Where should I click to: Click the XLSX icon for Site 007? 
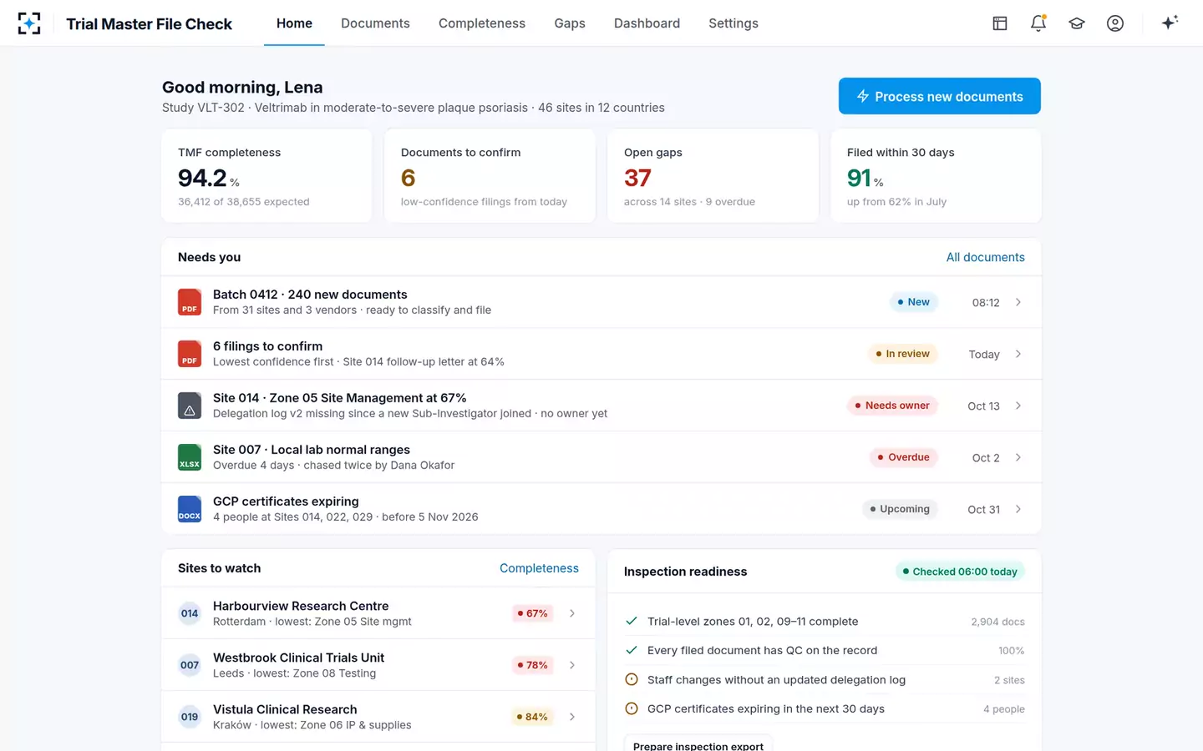(x=190, y=457)
